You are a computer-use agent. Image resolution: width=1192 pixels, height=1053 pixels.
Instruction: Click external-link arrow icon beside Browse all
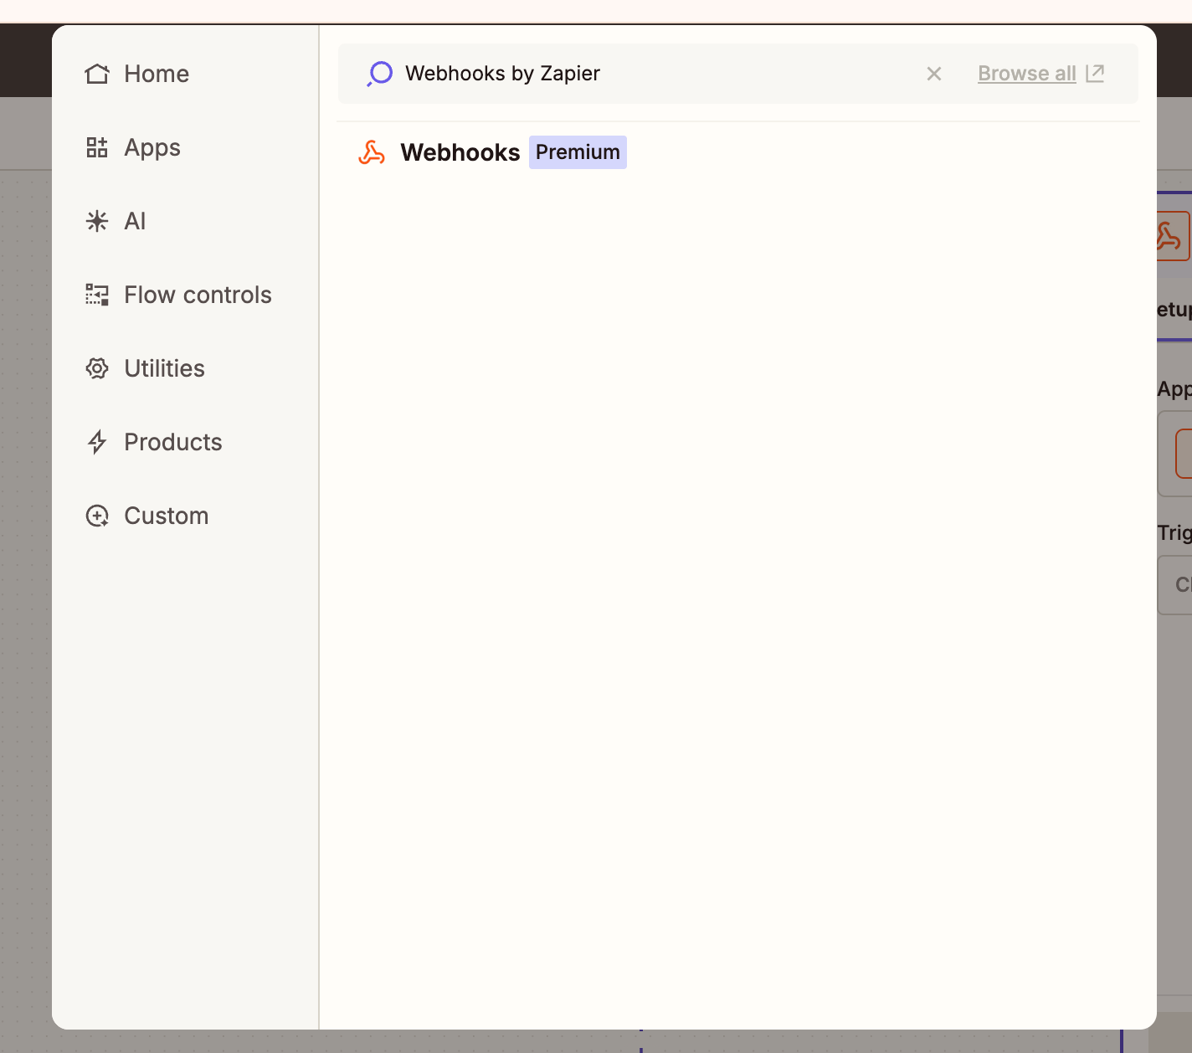[1095, 74]
